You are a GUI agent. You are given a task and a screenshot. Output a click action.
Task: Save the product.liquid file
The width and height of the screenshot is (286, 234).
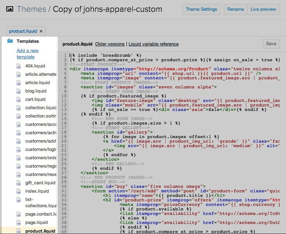271,43
